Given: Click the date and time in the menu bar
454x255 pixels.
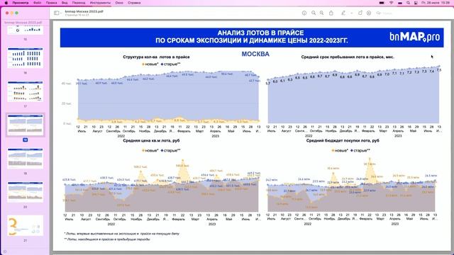Looking at the screenshot, I should (435, 3).
